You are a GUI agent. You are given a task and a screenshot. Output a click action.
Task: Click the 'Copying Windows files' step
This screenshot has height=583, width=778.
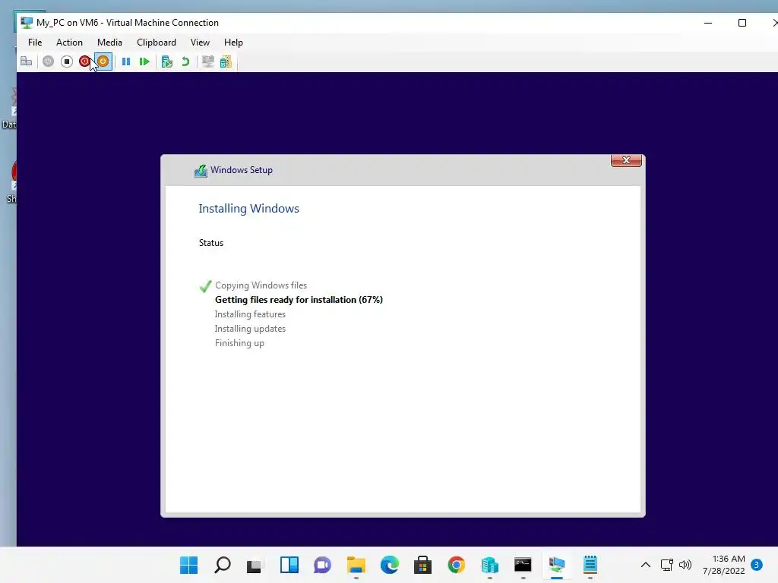point(261,285)
